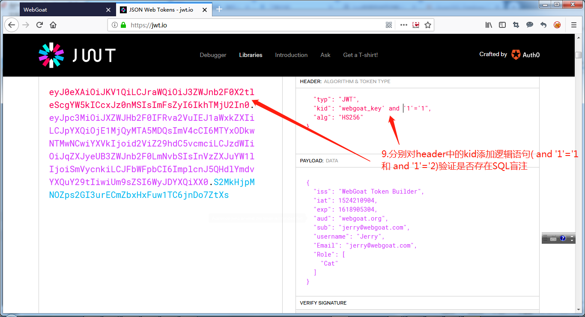Click the undo arrow toolbar icon
The height and width of the screenshot is (317, 585).
click(543, 25)
